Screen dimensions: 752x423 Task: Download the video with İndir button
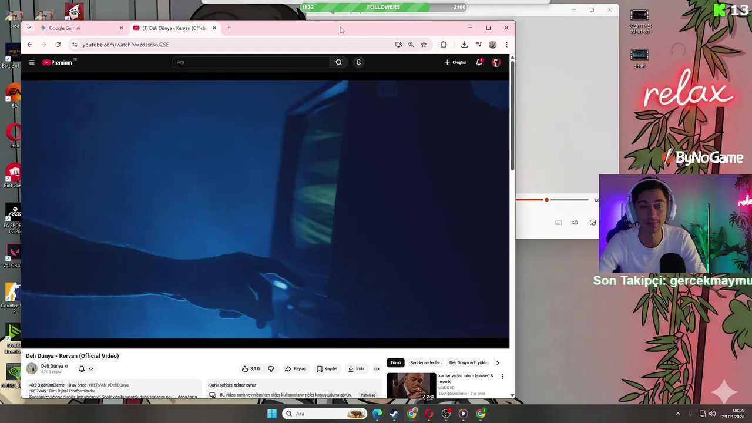pyautogui.click(x=356, y=369)
